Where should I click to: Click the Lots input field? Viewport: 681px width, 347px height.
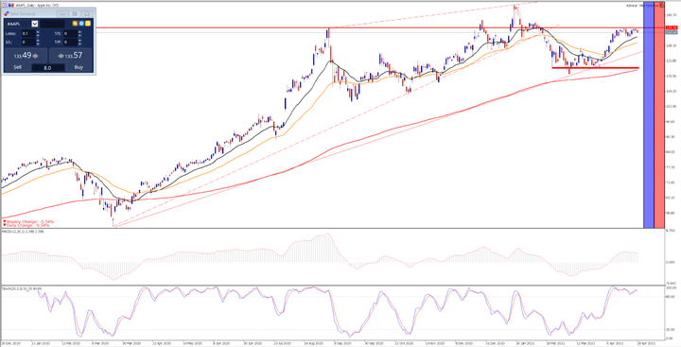[28, 33]
